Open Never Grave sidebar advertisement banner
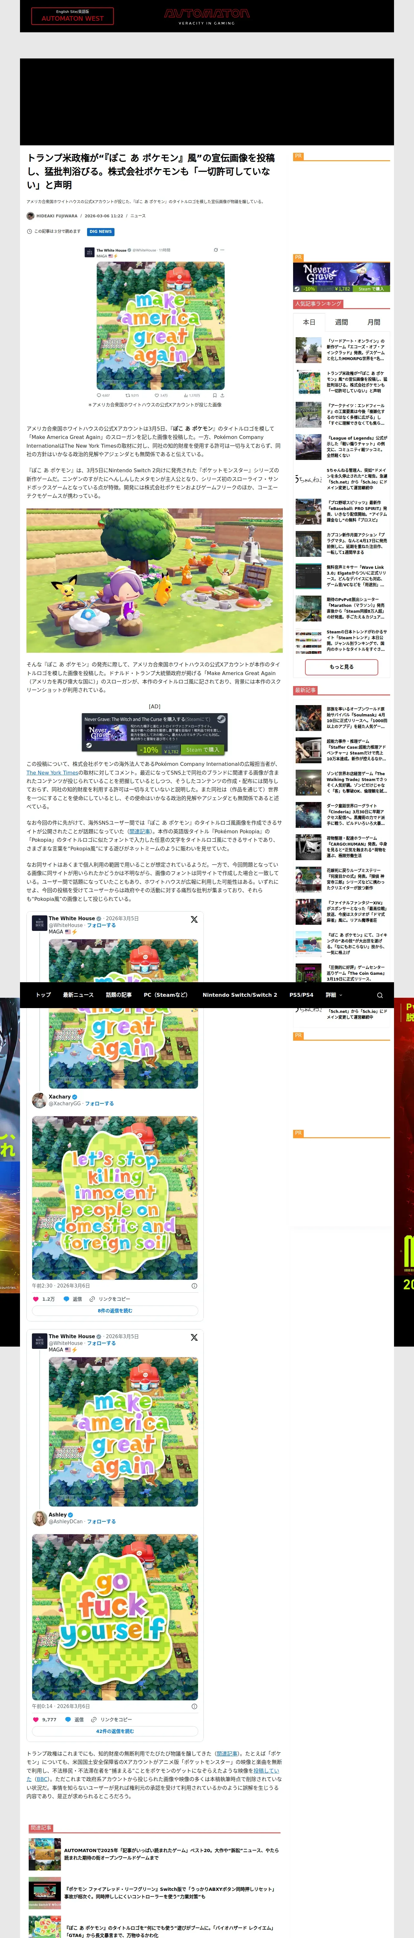The image size is (414, 1938). tap(341, 277)
